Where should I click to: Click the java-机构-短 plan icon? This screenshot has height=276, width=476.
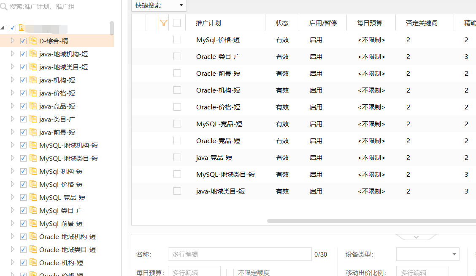[x=33, y=80]
